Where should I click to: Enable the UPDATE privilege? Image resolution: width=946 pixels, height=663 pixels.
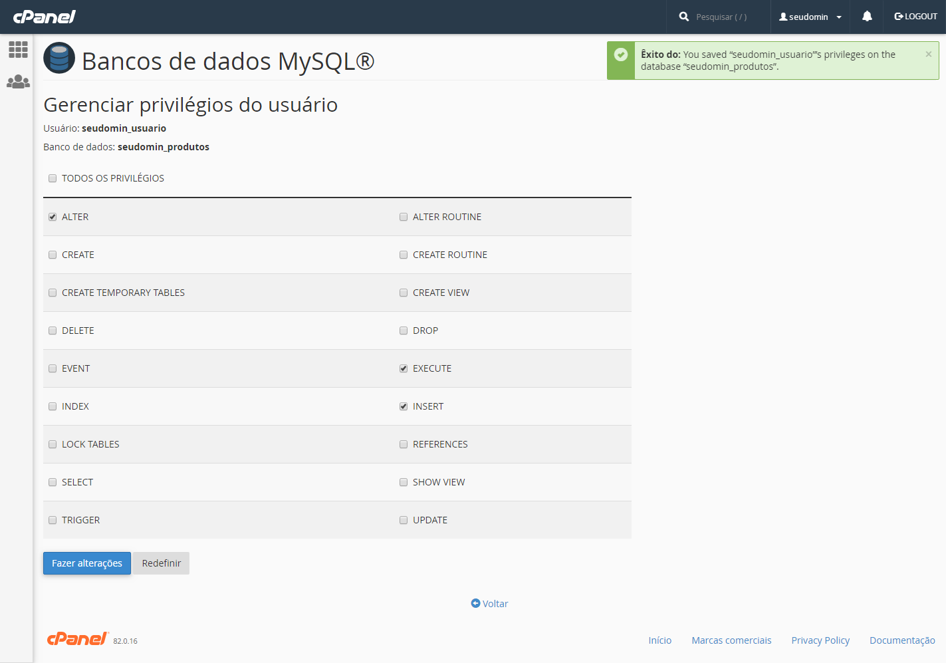pos(404,520)
